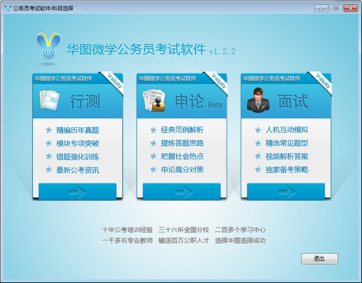Click the large 行测 card title

(84, 101)
